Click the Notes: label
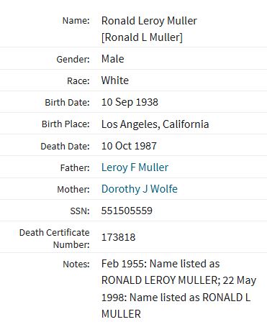Screen dimensions: 267x327 [76, 264]
